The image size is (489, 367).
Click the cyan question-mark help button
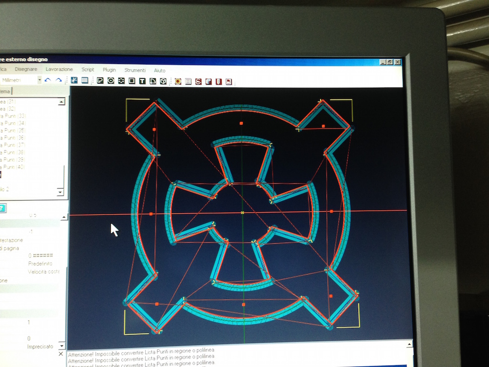(2, 208)
